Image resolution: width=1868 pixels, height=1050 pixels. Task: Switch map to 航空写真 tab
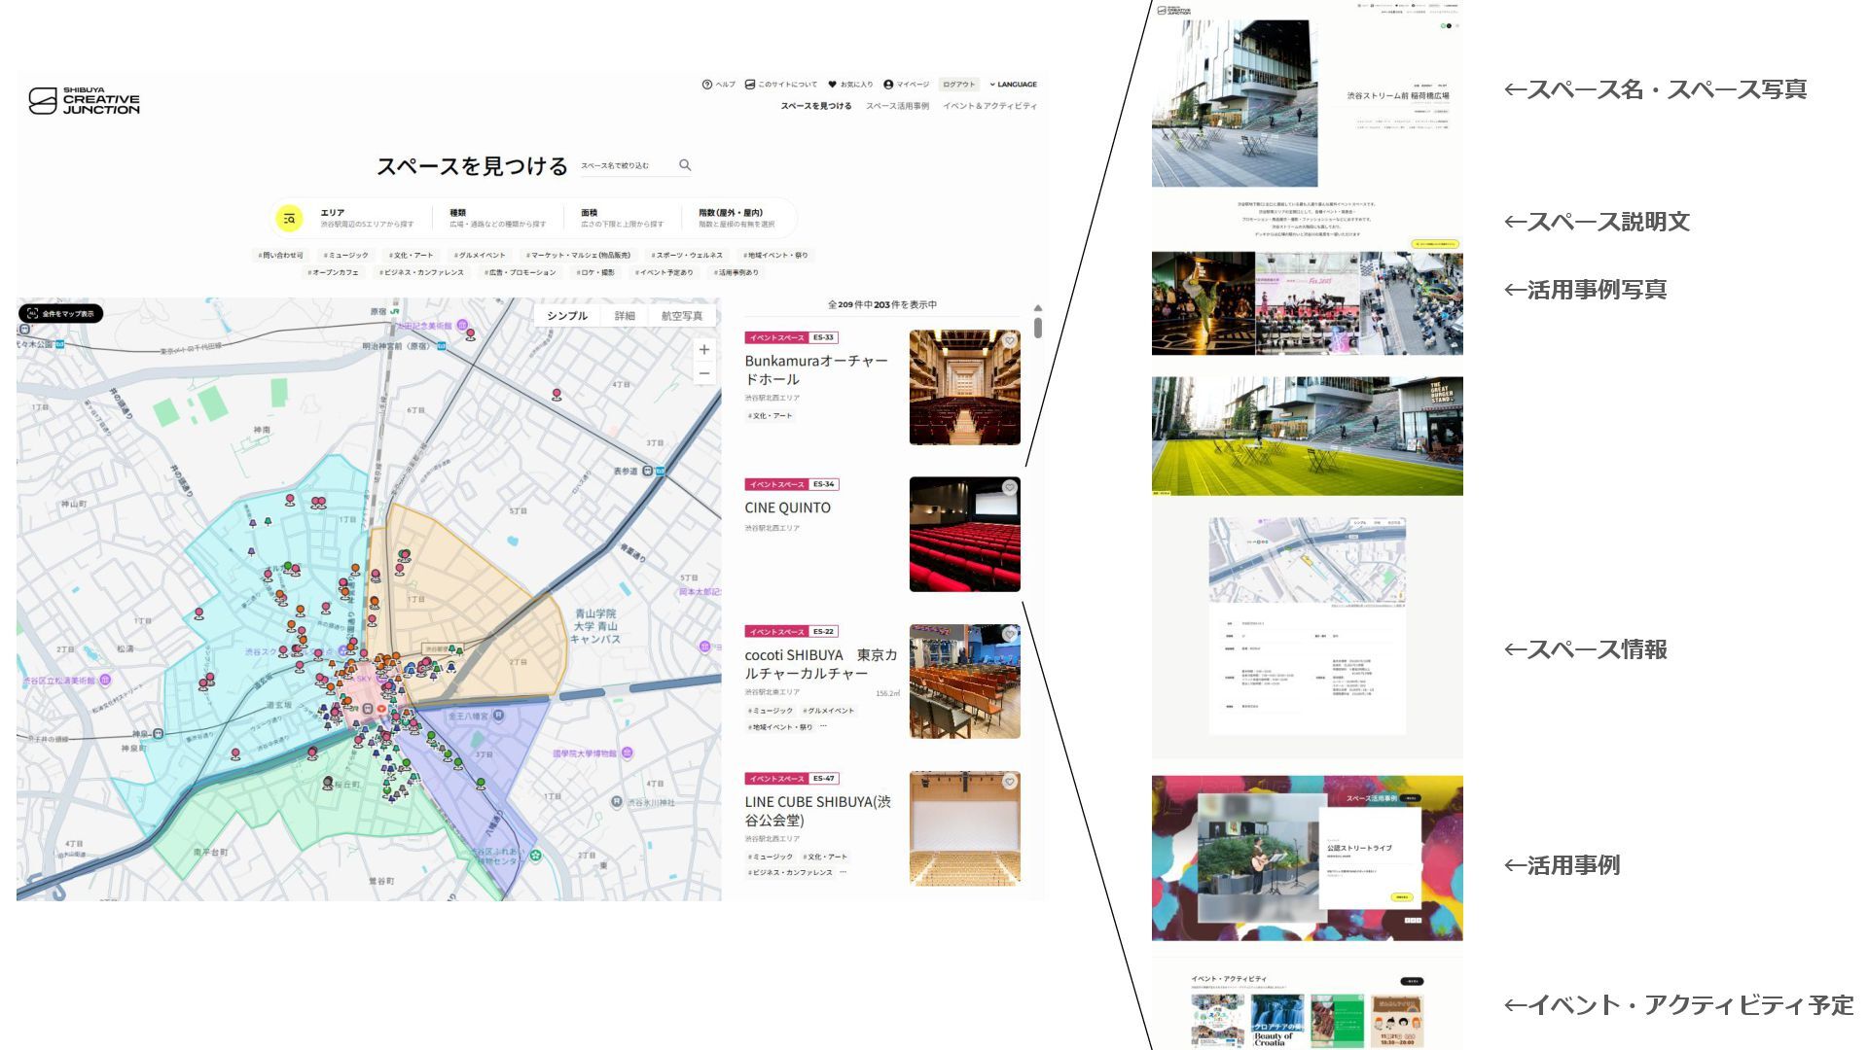(x=681, y=316)
